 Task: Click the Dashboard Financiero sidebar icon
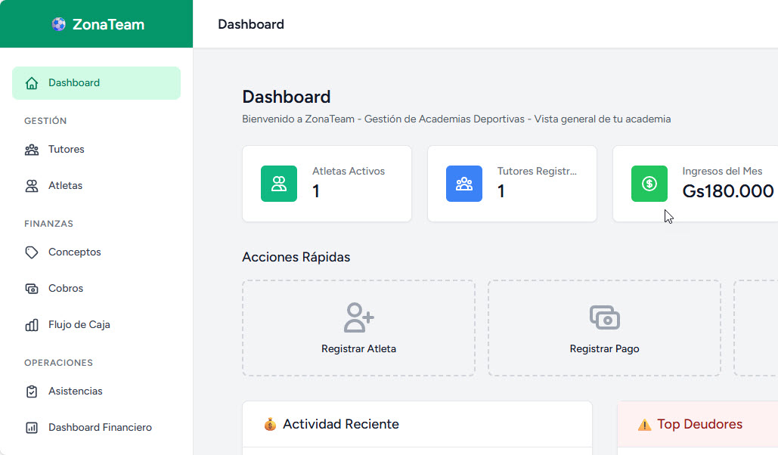pos(31,427)
